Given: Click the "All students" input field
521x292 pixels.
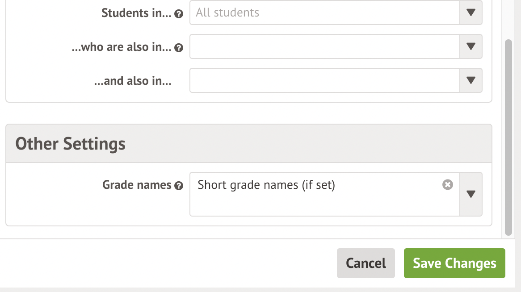Looking at the screenshot, I should 324,13.
